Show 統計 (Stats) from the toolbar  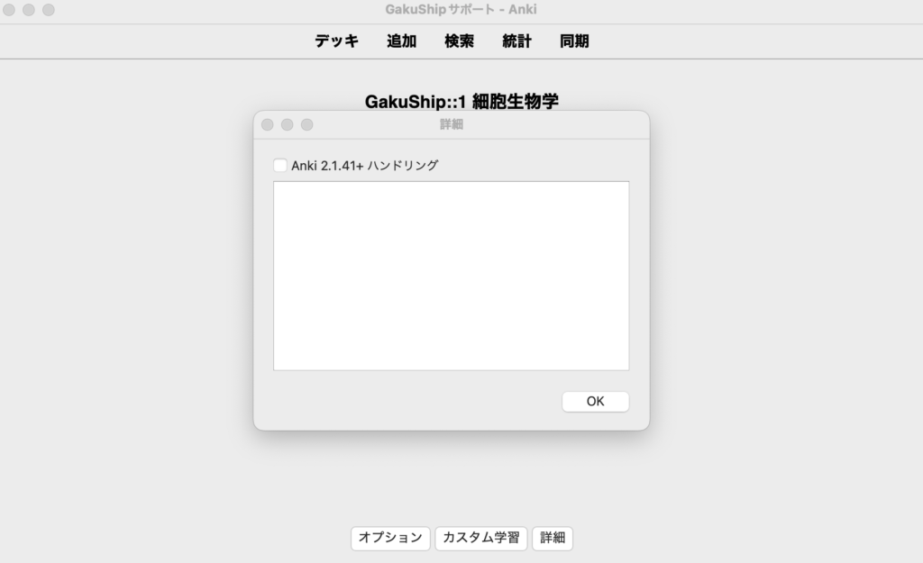[516, 41]
